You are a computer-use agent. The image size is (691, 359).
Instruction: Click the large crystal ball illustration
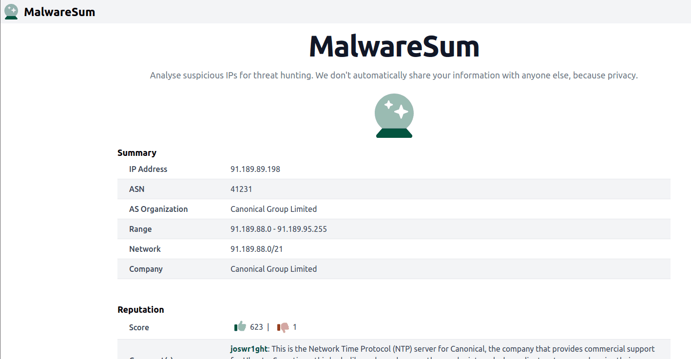[394, 115]
